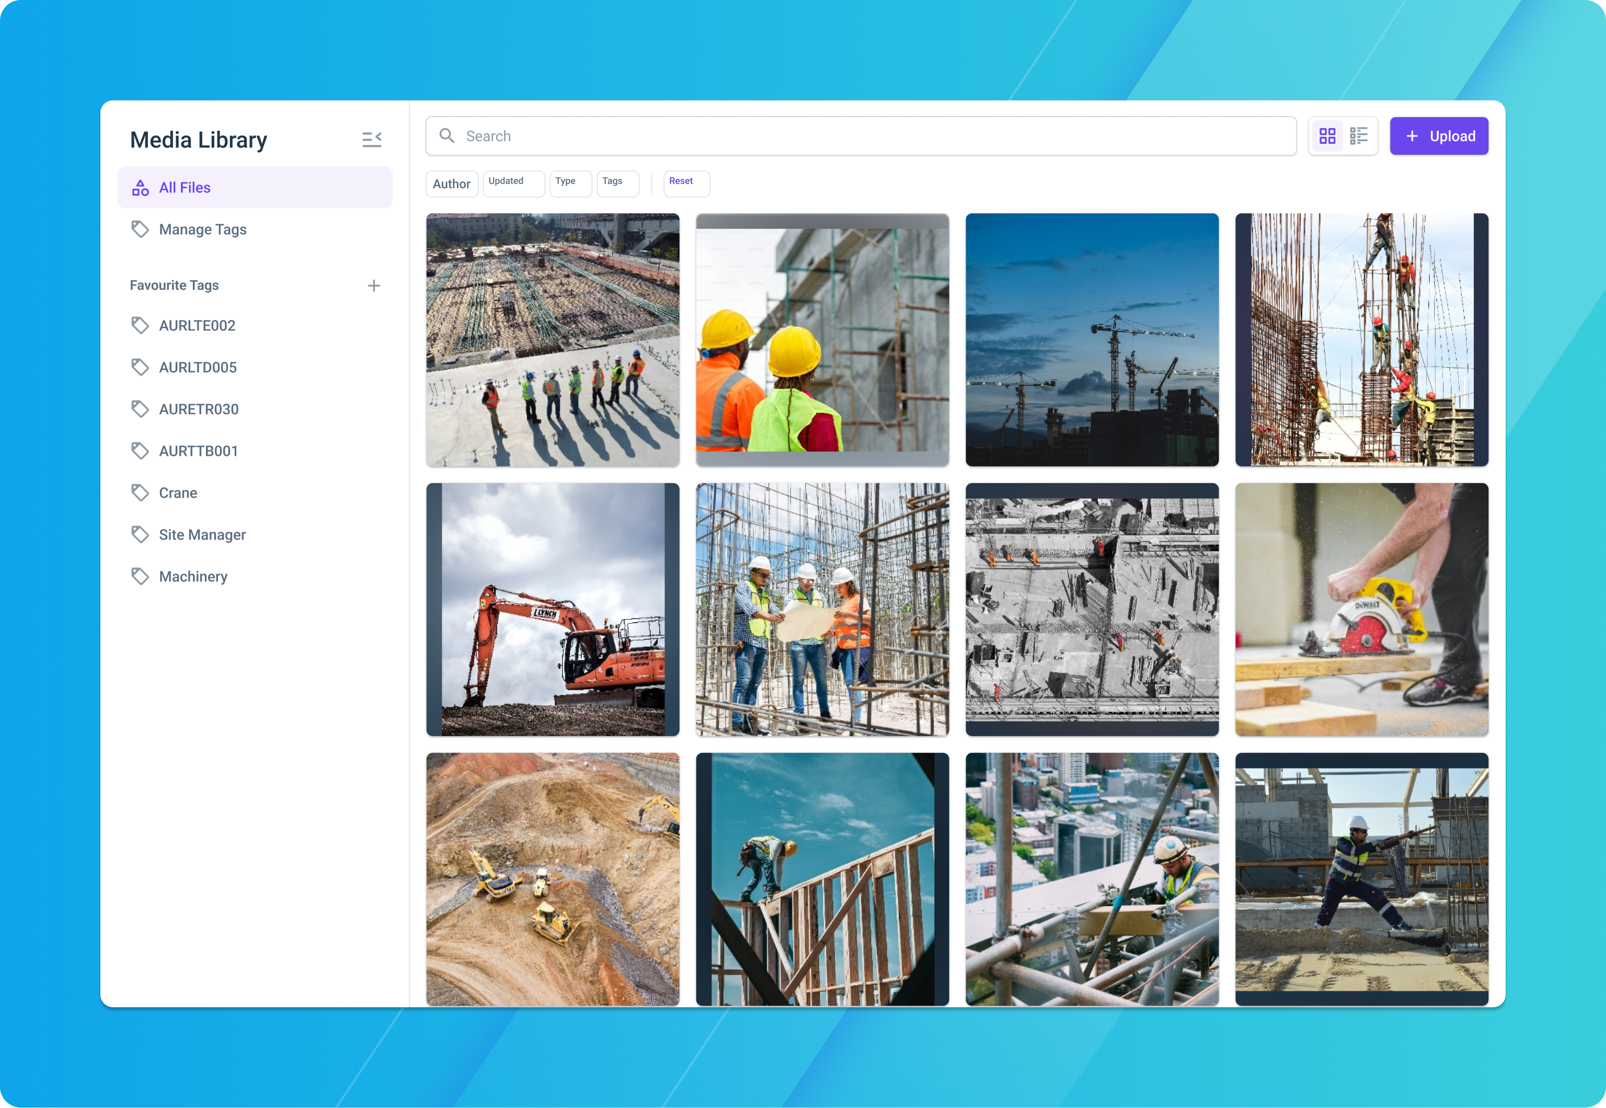1606x1108 pixels.
Task: Collapse the Media Library sidebar
Action: click(372, 140)
